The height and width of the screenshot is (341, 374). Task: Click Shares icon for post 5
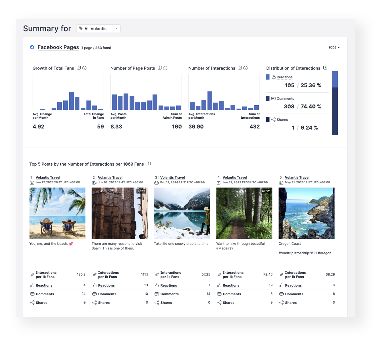pos(282,303)
